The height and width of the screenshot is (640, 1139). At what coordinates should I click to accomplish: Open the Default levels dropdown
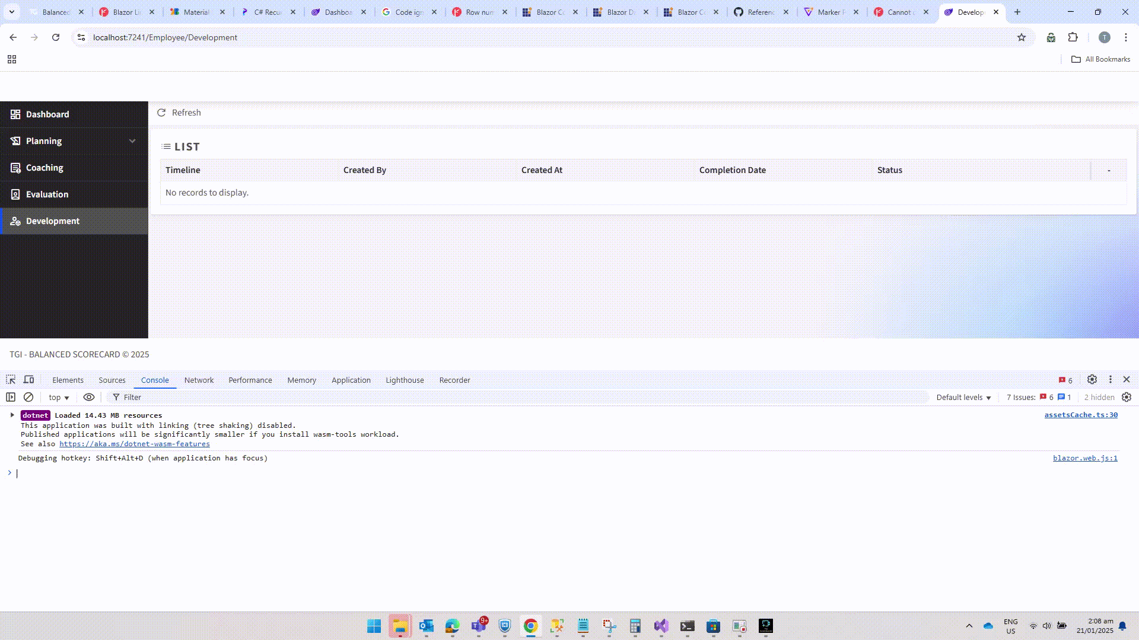pos(963,397)
